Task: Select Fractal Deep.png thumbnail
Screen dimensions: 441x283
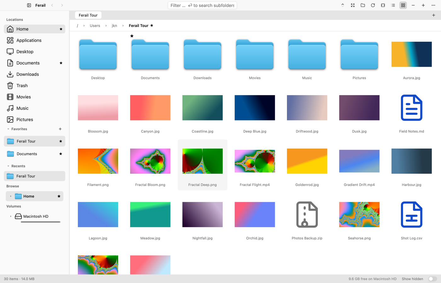Action: click(203, 161)
